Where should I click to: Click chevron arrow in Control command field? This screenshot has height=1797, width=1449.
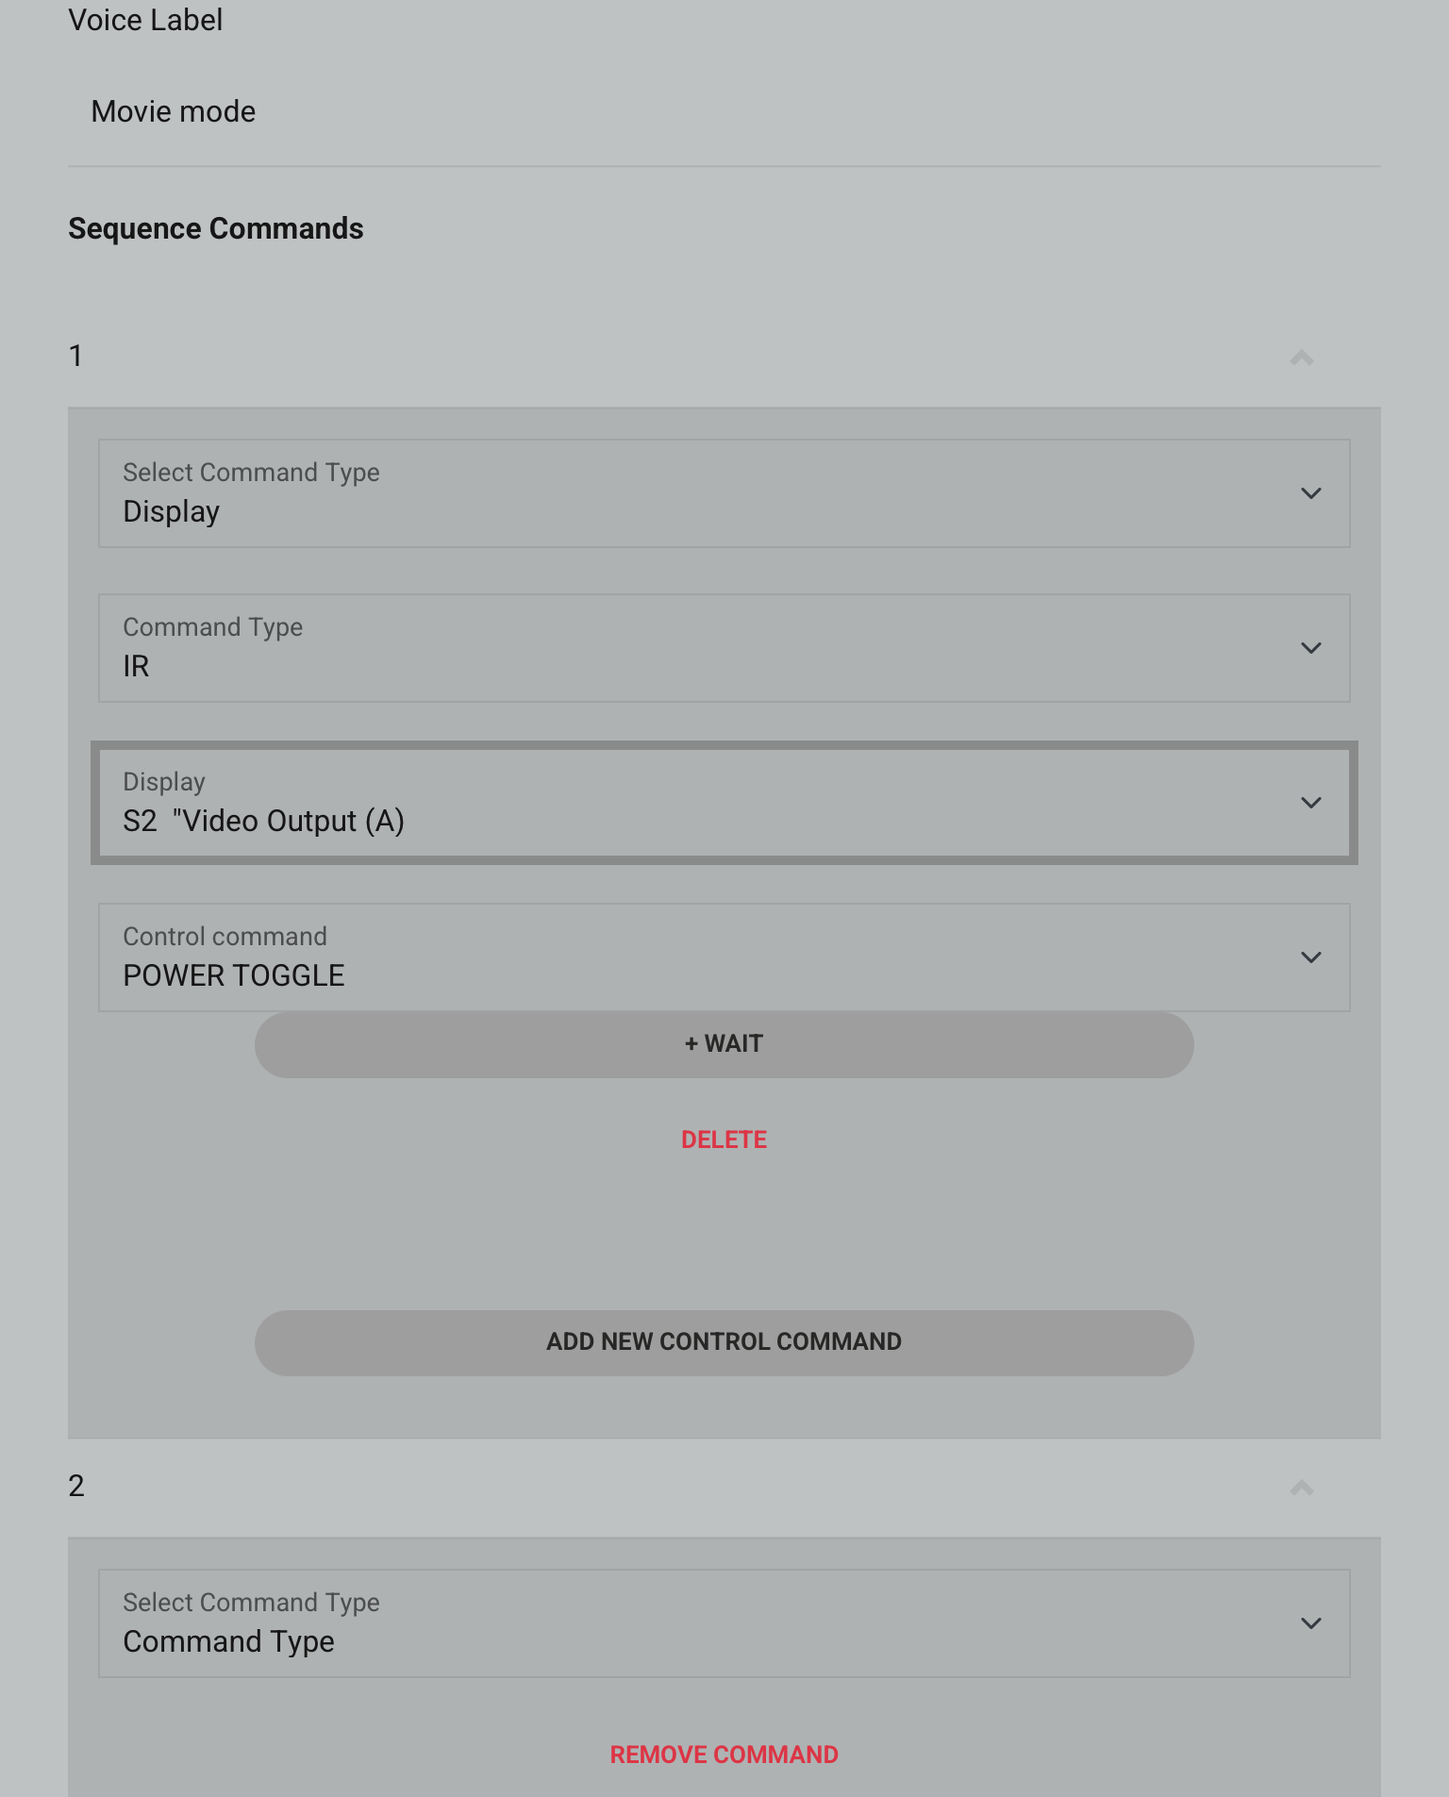coord(1311,957)
